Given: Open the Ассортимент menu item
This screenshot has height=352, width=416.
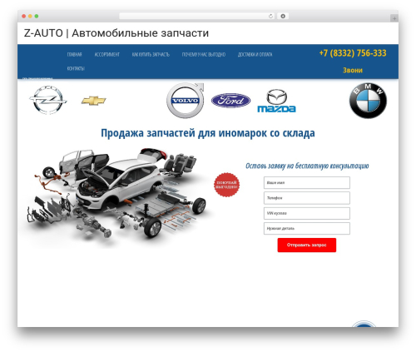Looking at the screenshot, I should [107, 54].
